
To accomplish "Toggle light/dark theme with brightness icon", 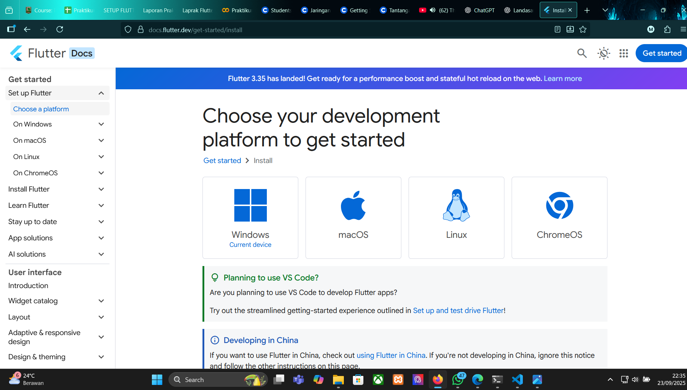I will [x=603, y=53].
